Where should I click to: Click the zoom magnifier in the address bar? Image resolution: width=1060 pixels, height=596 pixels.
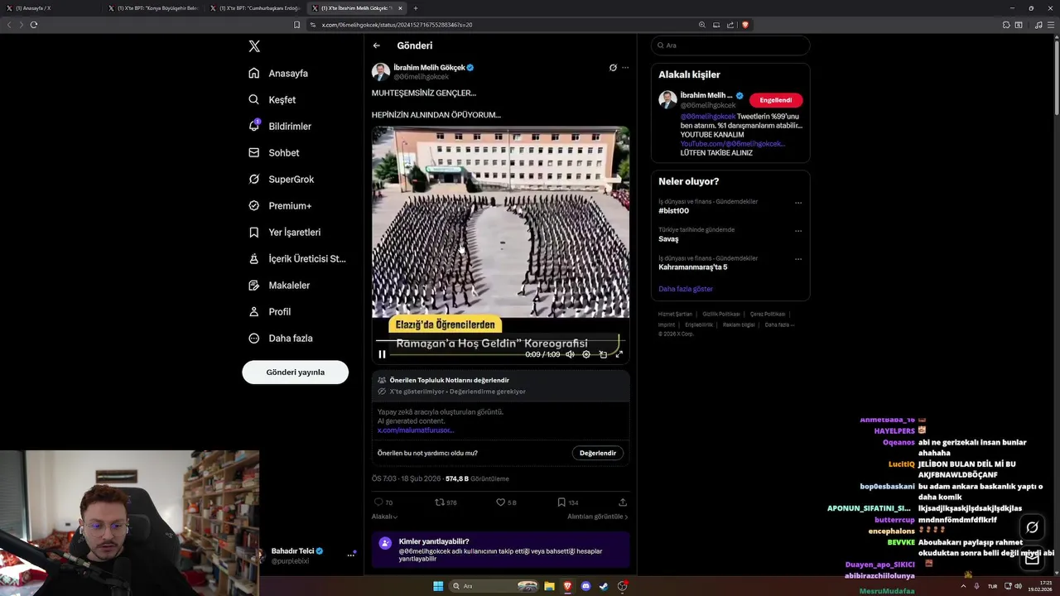coord(702,25)
